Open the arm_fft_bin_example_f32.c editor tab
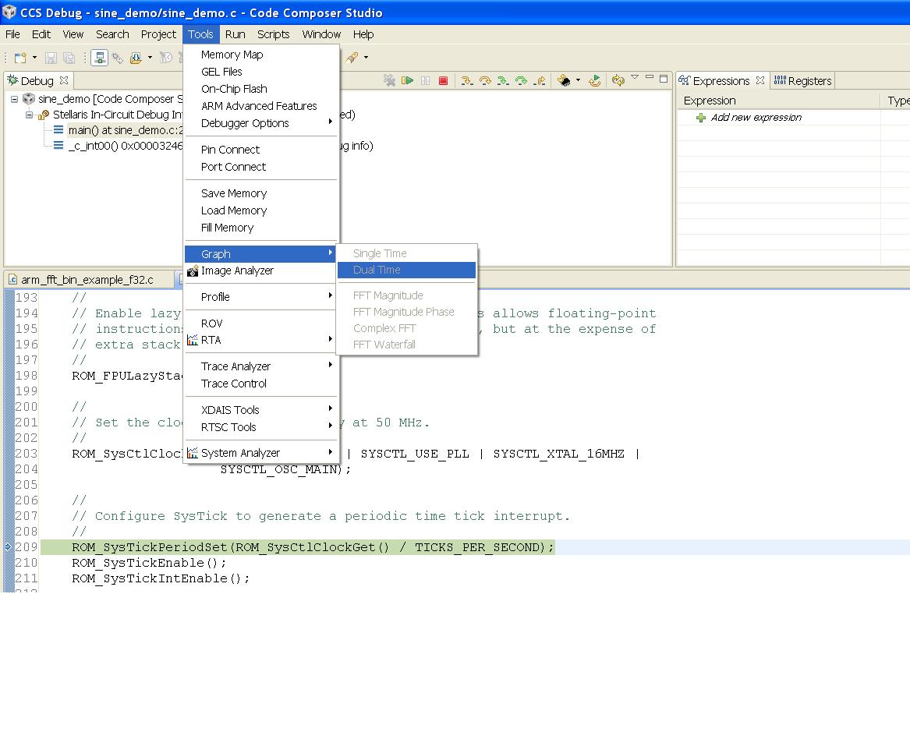 [87, 279]
